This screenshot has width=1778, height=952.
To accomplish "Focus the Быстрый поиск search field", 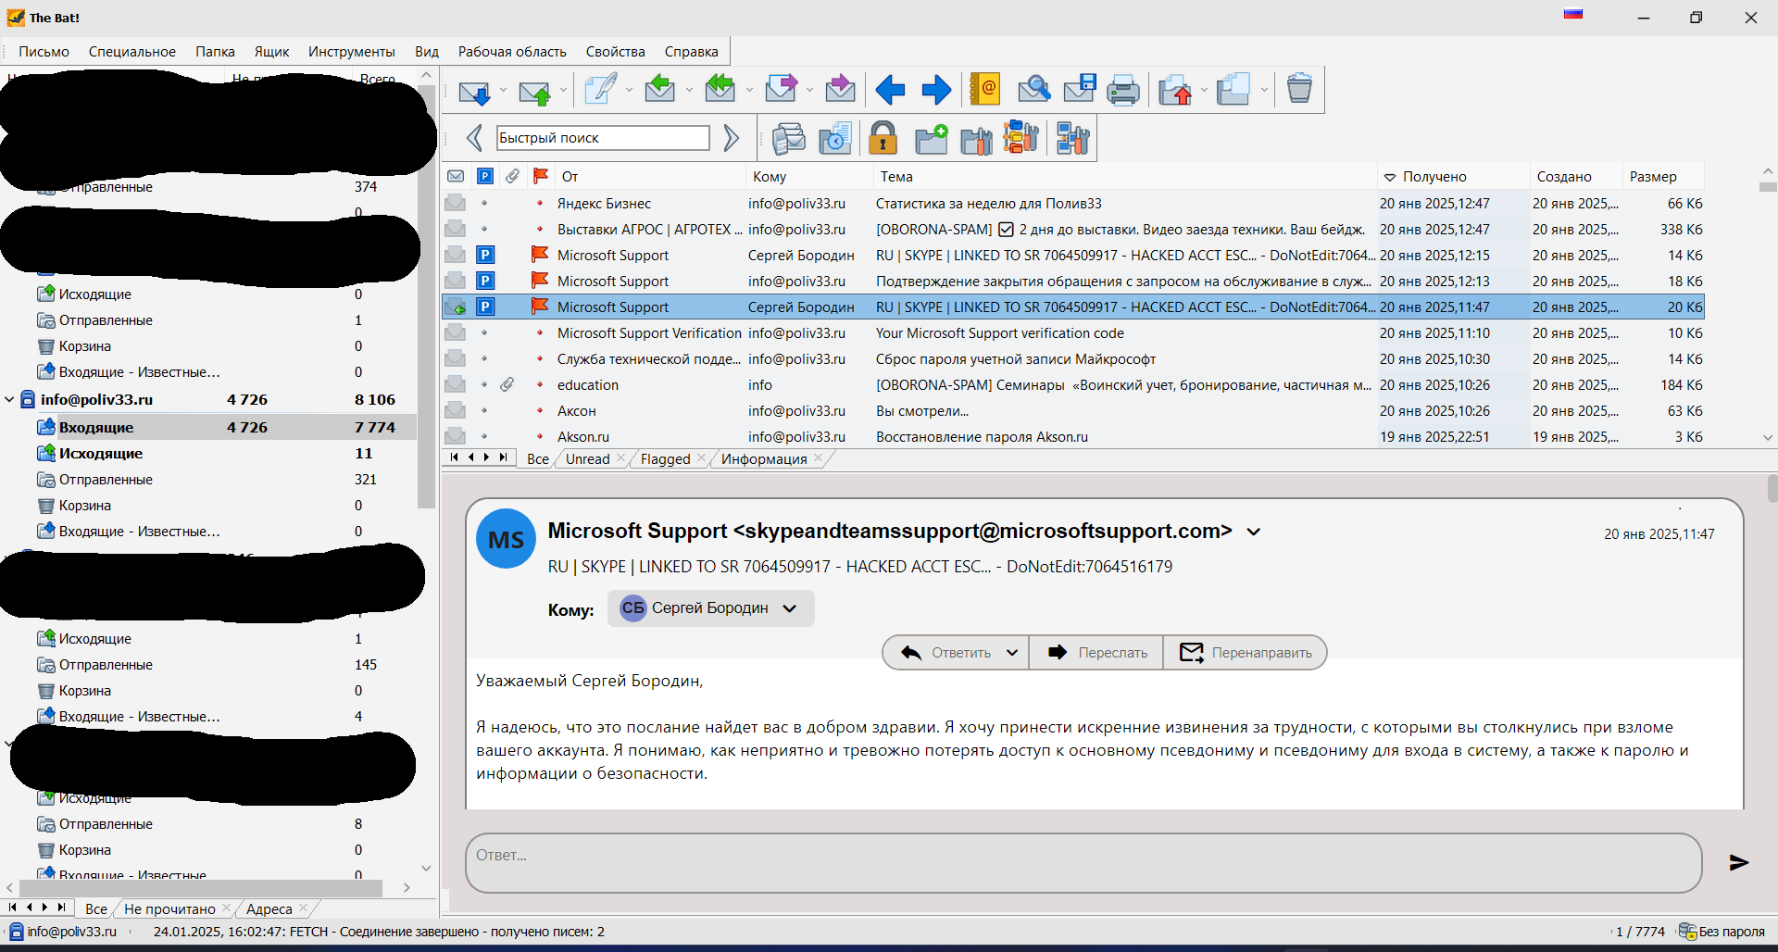I will pos(603,138).
